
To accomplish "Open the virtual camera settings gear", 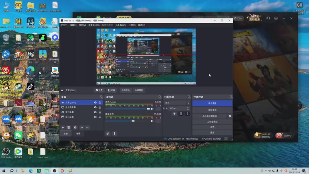I will pos(230,116).
